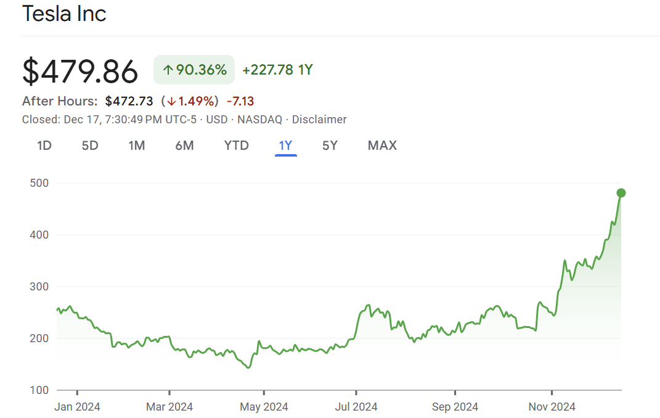
Task: Click the green endpoint dot on chart
Action: (x=621, y=193)
